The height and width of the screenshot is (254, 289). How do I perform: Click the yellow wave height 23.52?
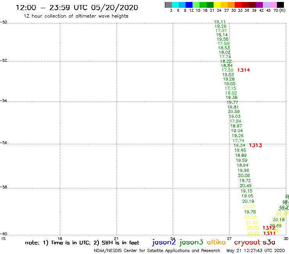[x=253, y=233]
